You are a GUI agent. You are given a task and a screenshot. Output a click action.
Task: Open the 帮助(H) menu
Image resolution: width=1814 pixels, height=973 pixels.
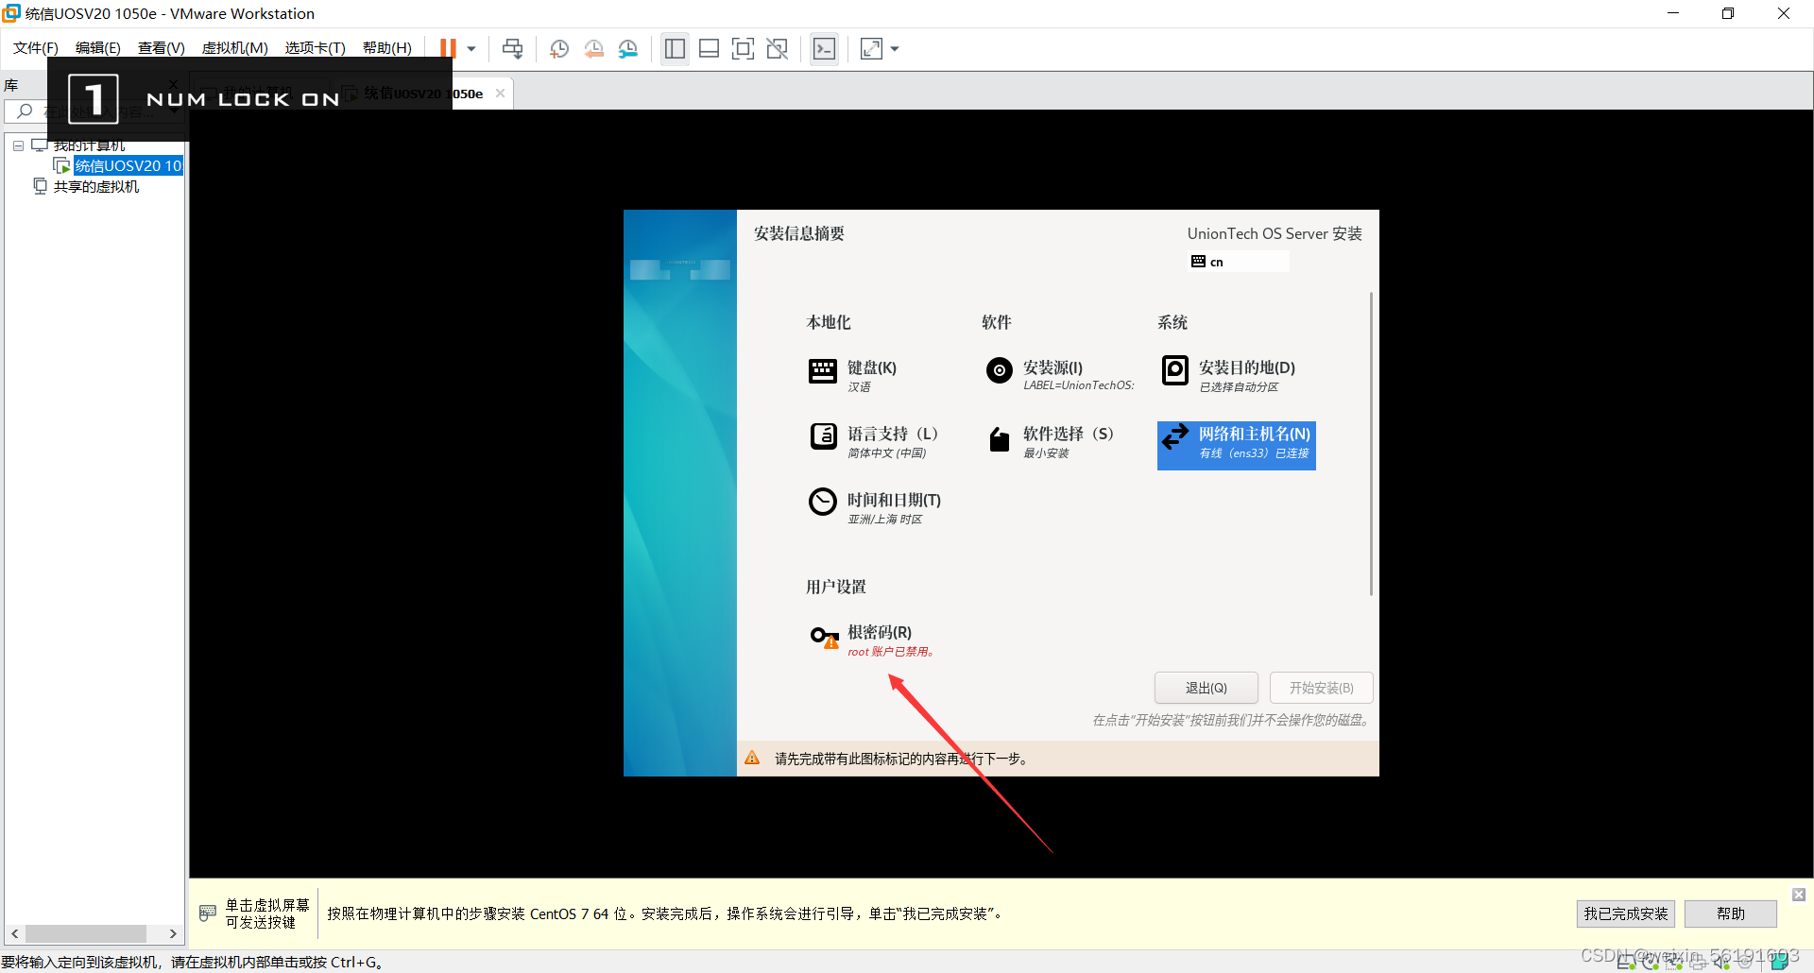pos(386,48)
